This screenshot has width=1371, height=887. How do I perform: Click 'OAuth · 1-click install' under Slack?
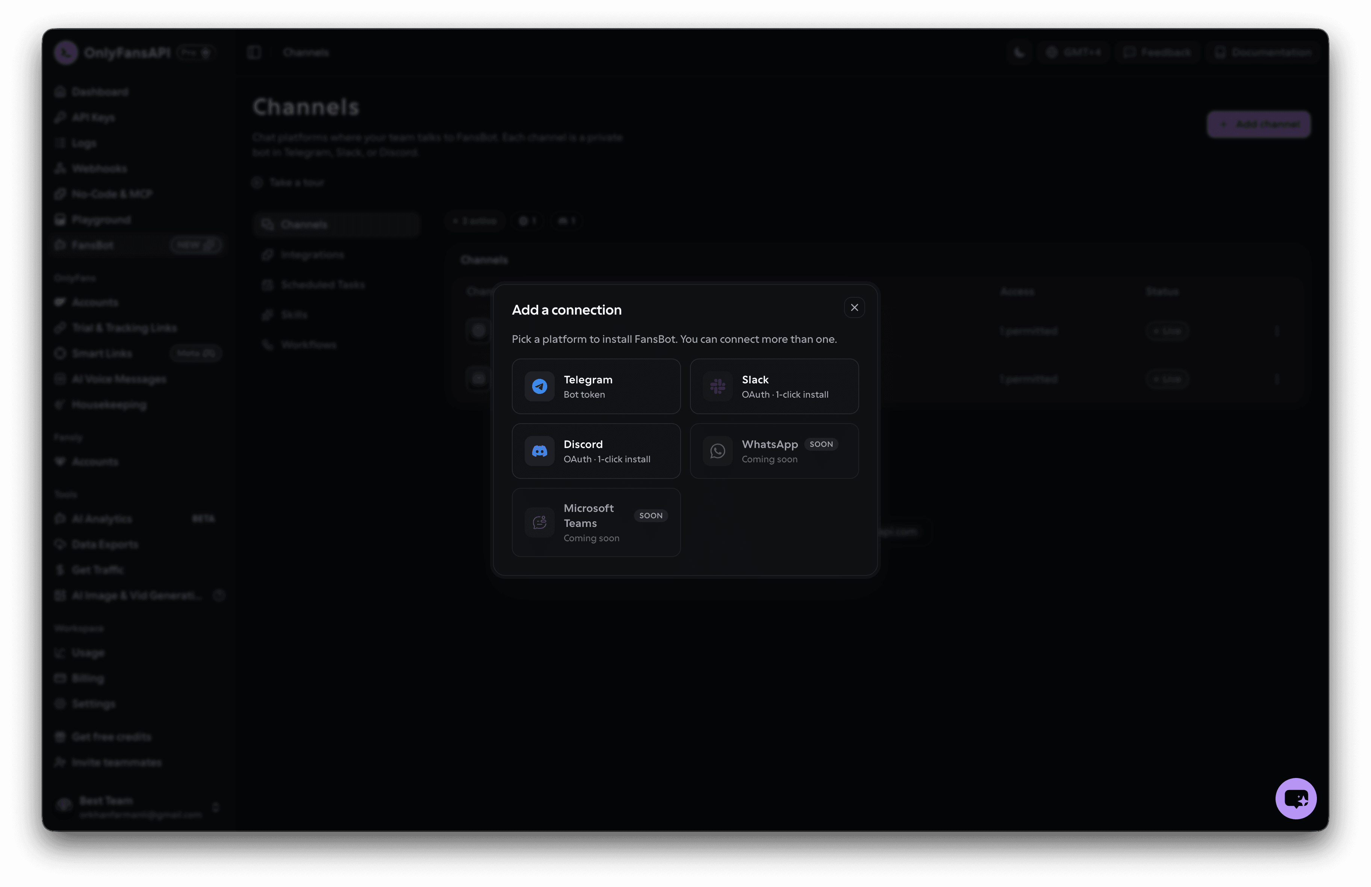coord(785,395)
